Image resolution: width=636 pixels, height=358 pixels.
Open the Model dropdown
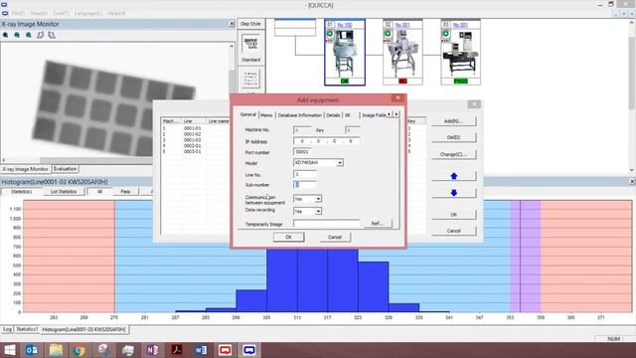coord(340,163)
